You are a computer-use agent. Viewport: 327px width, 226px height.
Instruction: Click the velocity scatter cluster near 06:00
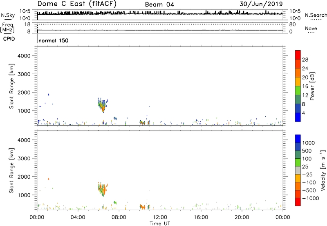tap(103, 189)
